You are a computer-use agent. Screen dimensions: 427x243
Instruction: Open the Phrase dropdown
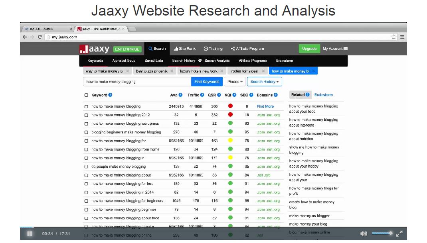pos(235,82)
